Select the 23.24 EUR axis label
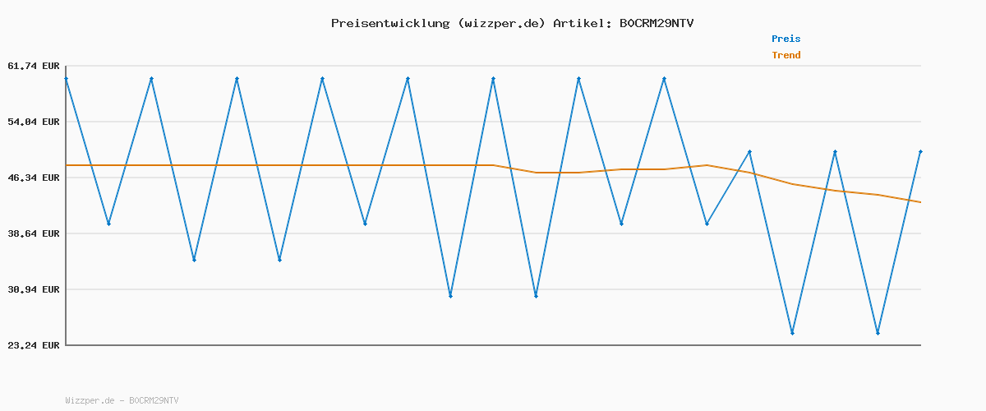This screenshot has width=986, height=411. tap(34, 345)
